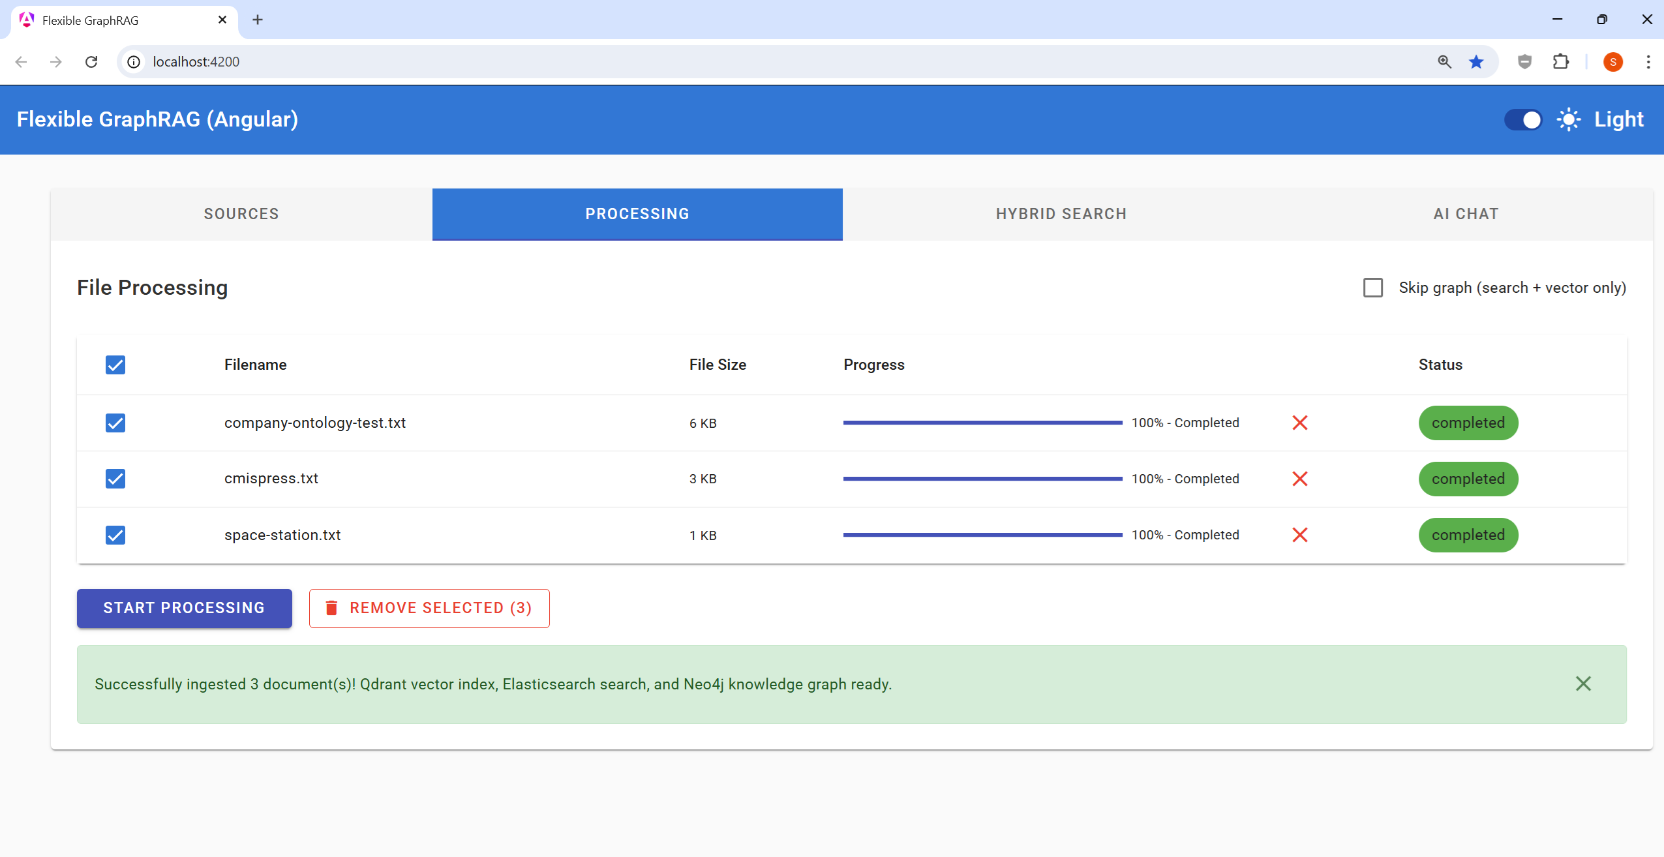Bookmark this page with the star icon

pos(1476,61)
